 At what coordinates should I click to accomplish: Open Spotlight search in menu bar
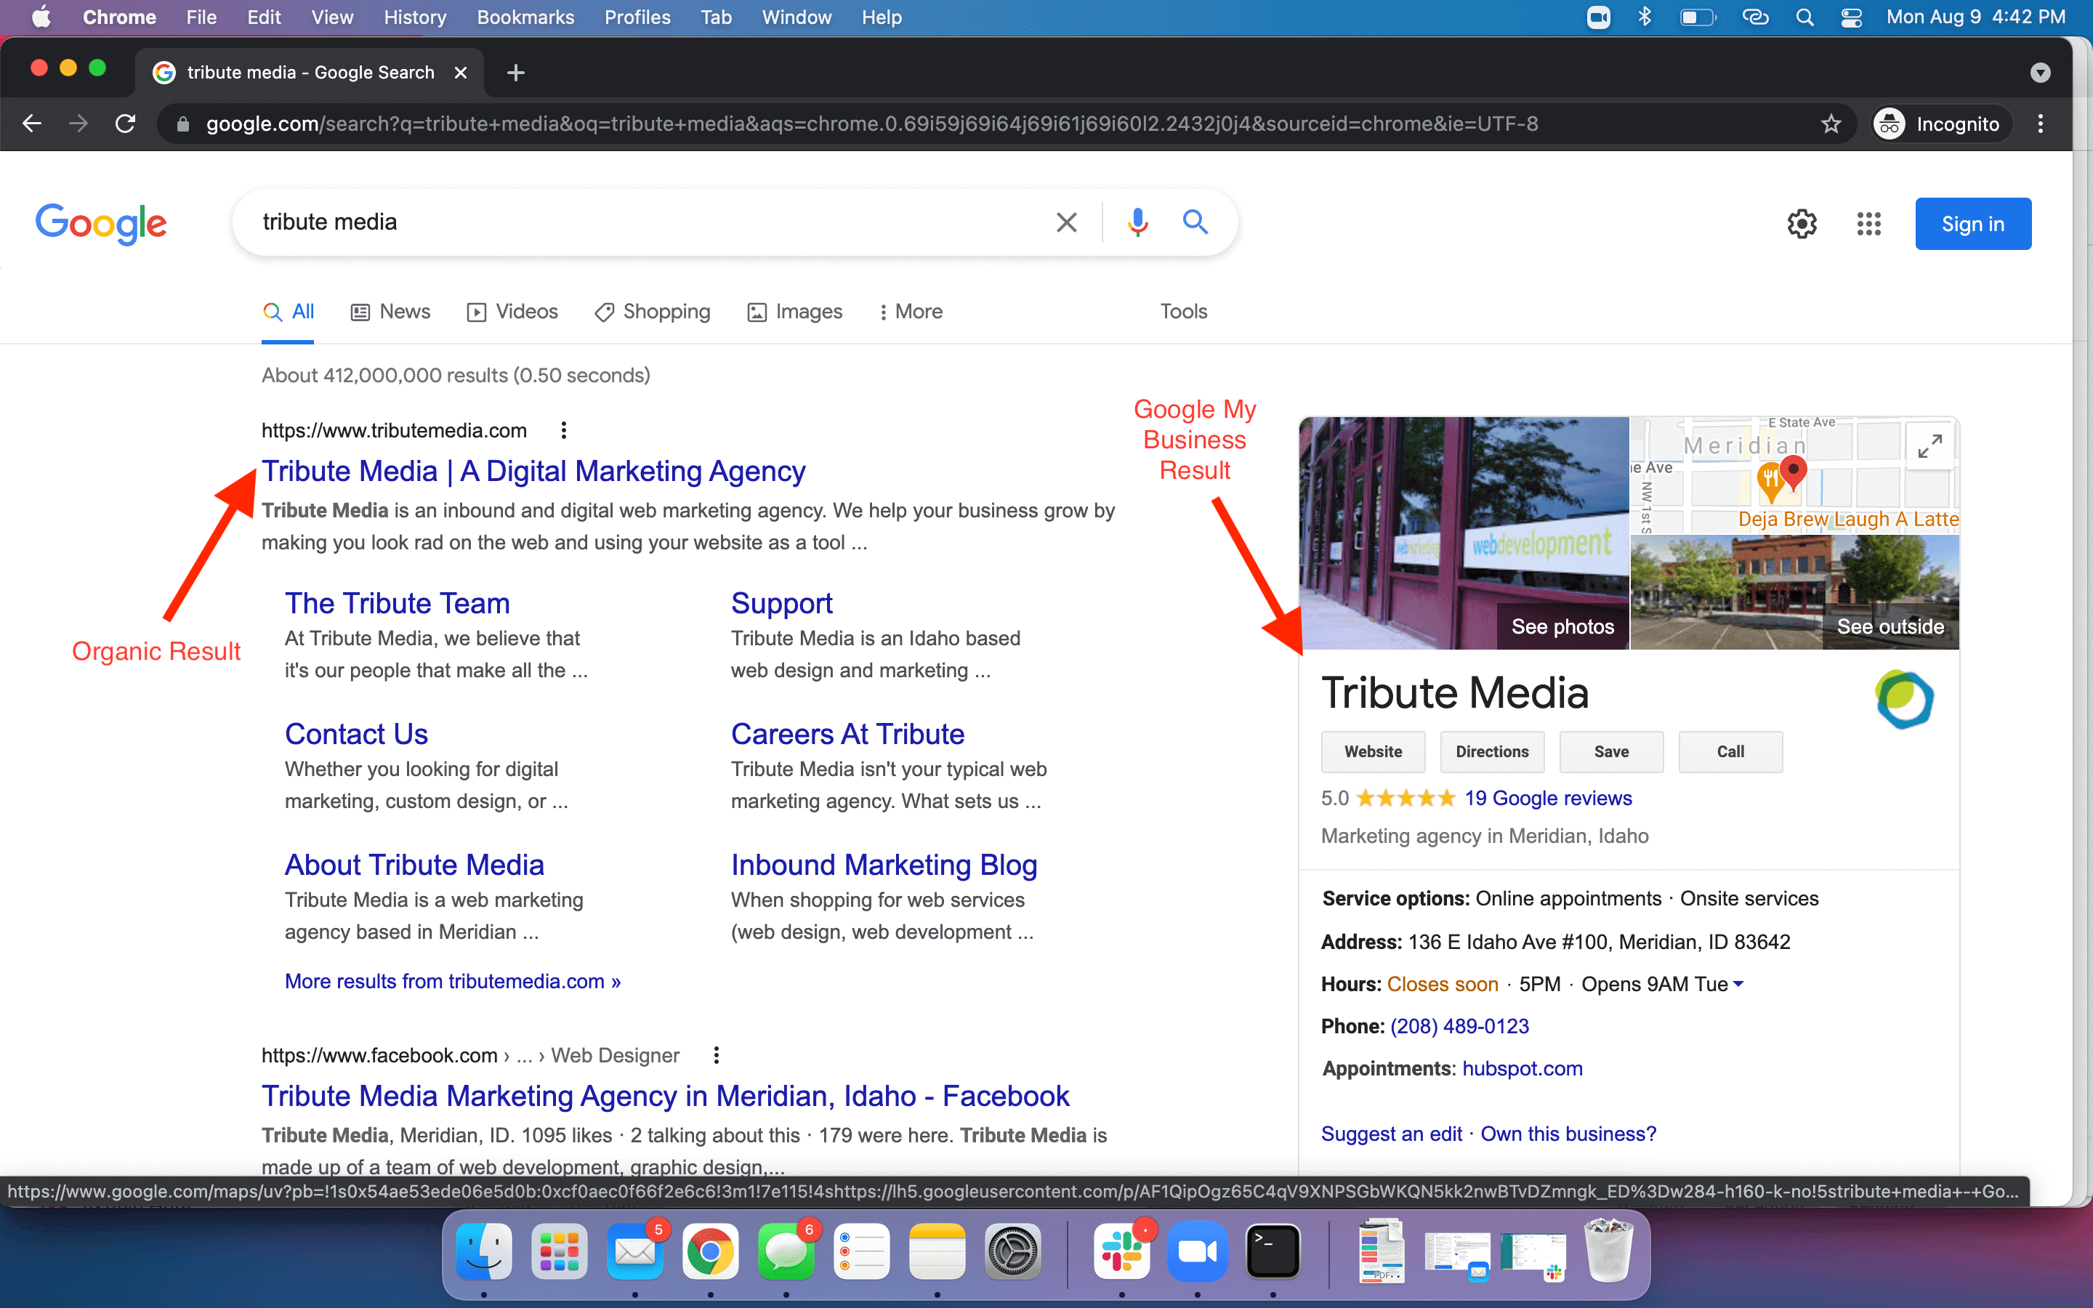(1804, 17)
